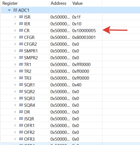Click the TR2 register icon
The height and width of the screenshot is (145, 140).
[21, 71]
